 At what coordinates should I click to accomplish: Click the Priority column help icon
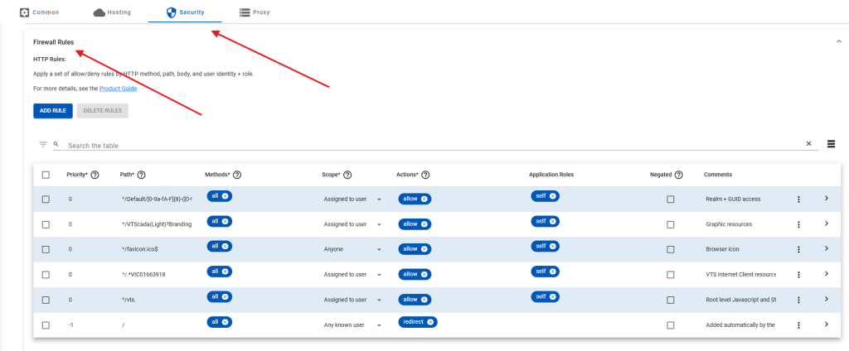(95, 175)
